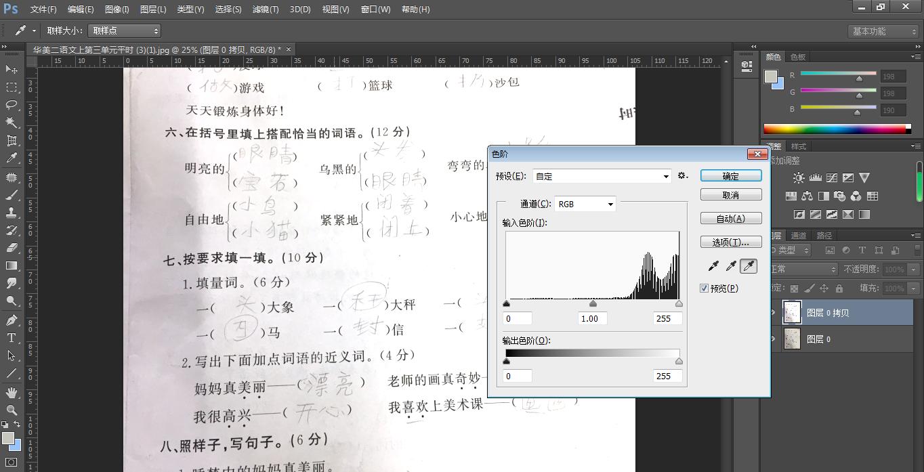This screenshot has height=472, width=924.
Task: Toggle the 预览 preview checkbox
Action: pos(705,288)
